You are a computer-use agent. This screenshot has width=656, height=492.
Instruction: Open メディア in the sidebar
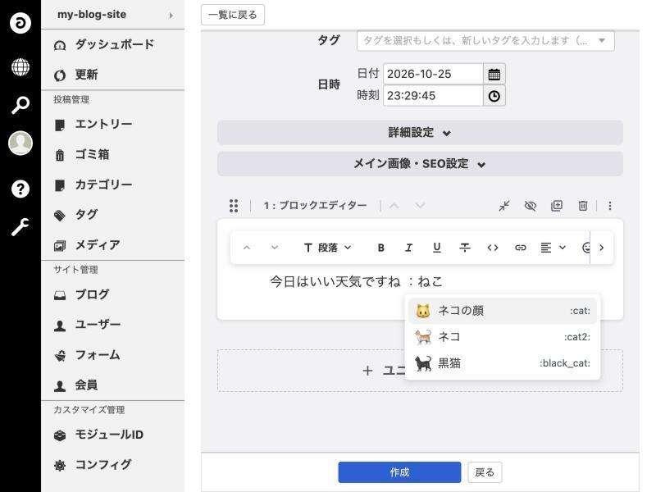pyautogui.click(x=113, y=245)
